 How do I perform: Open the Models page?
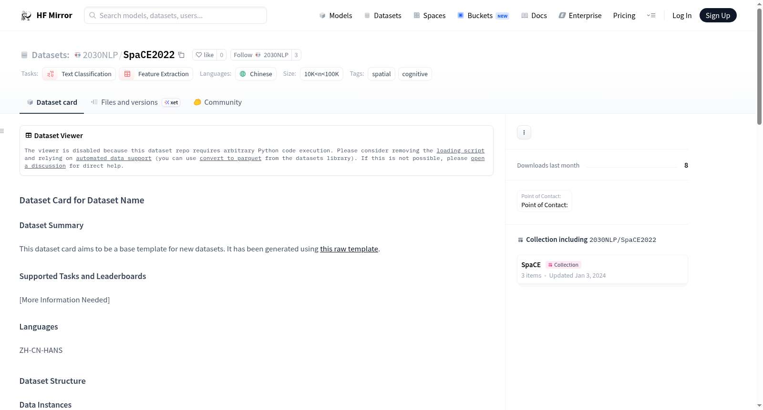pos(336,15)
